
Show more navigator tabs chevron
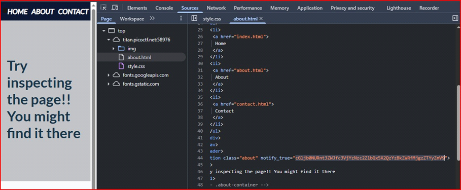[x=152, y=18]
